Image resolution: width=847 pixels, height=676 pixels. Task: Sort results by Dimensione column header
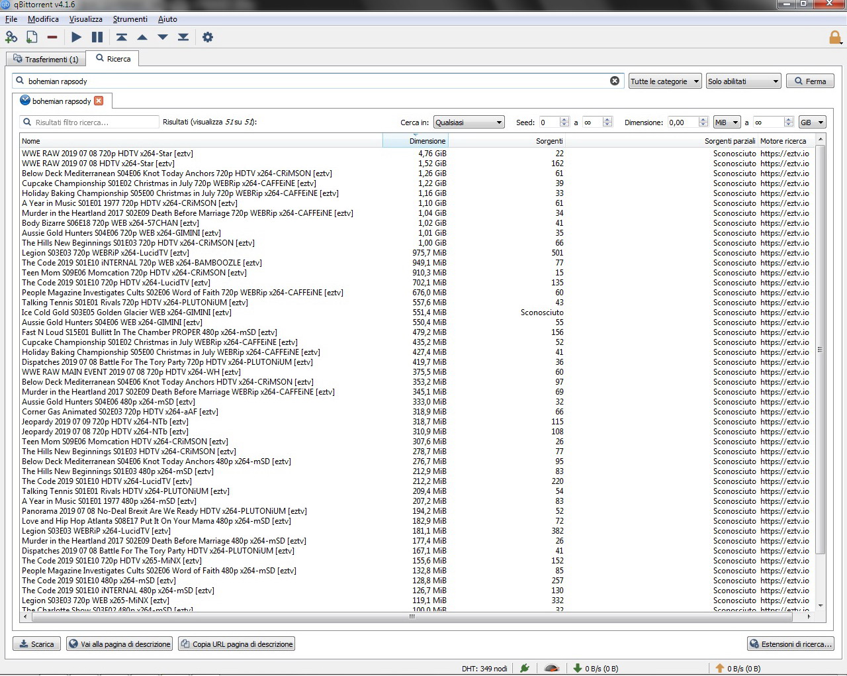tap(416, 140)
